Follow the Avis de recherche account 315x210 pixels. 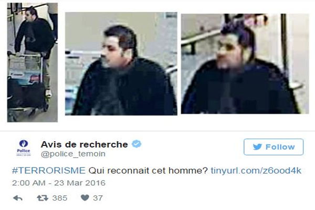click(274, 147)
